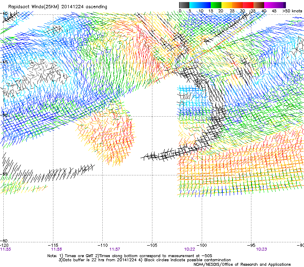The width and height of the screenshot is (304, 267).
Task: Click the '15' legend scale number
Action: coord(211,11)
